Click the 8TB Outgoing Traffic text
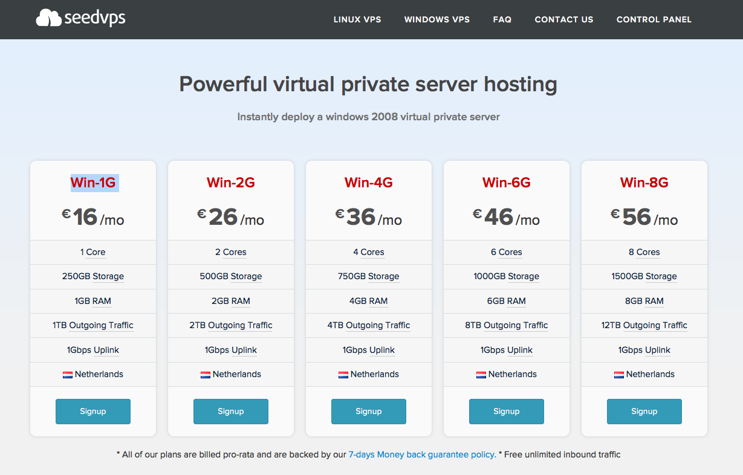Image resolution: width=743 pixels, height=475 pixels. click(507, 326)
